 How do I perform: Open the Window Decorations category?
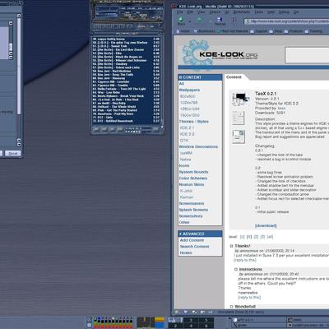tap(198, 146)
